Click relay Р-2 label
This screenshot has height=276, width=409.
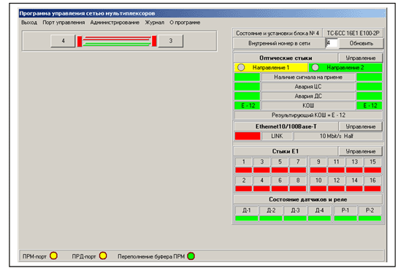coord(370,210)
